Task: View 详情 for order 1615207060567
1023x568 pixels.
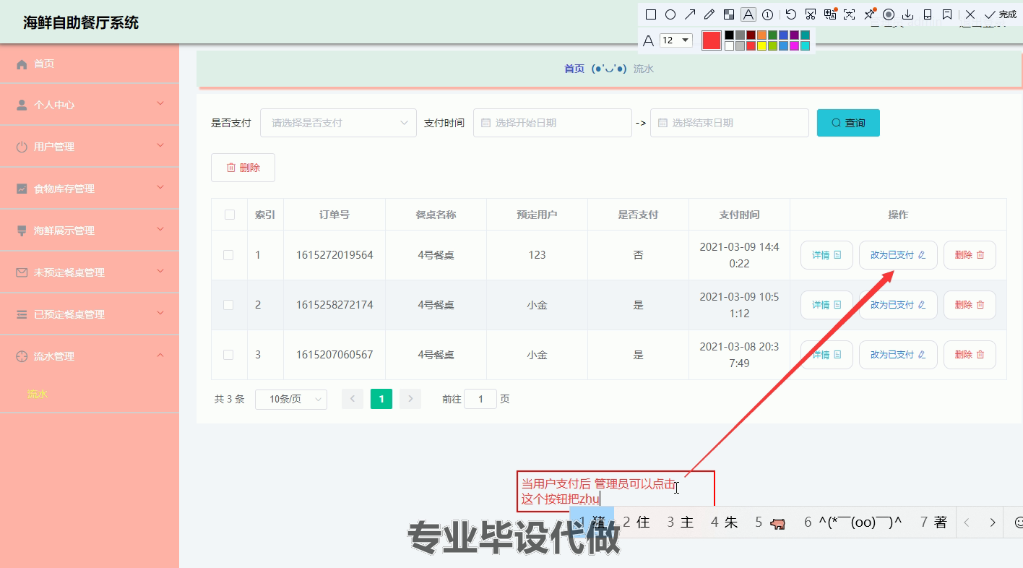Action: pyautogui.click(x=826, y=355)
